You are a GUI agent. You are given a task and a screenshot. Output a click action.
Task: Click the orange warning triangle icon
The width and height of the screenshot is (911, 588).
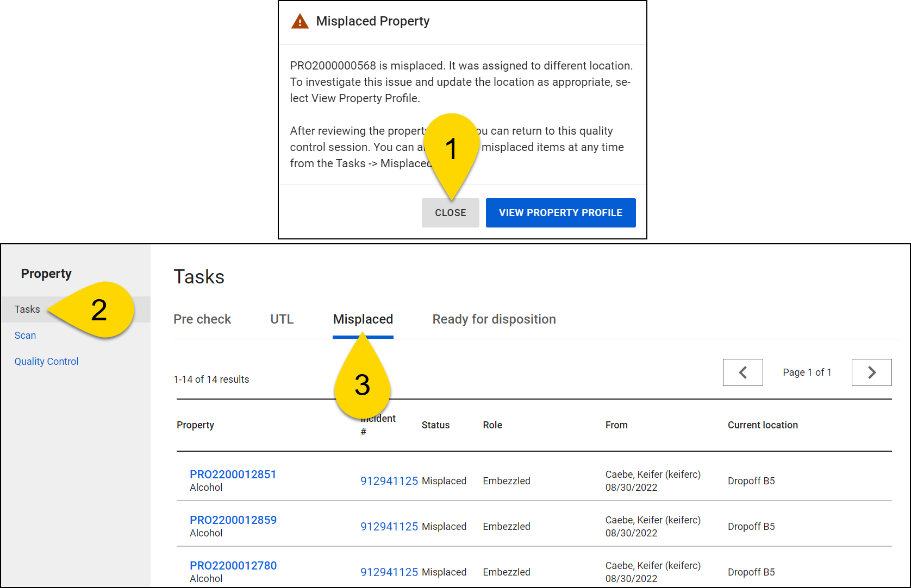point(299,22)
